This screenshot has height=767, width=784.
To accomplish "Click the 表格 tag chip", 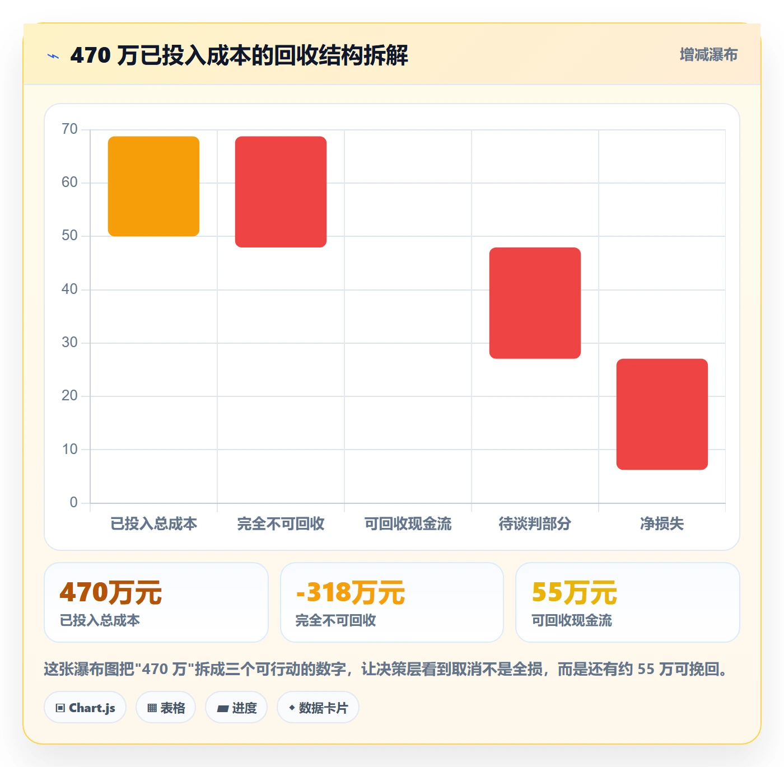I will (x=166, y=708).
